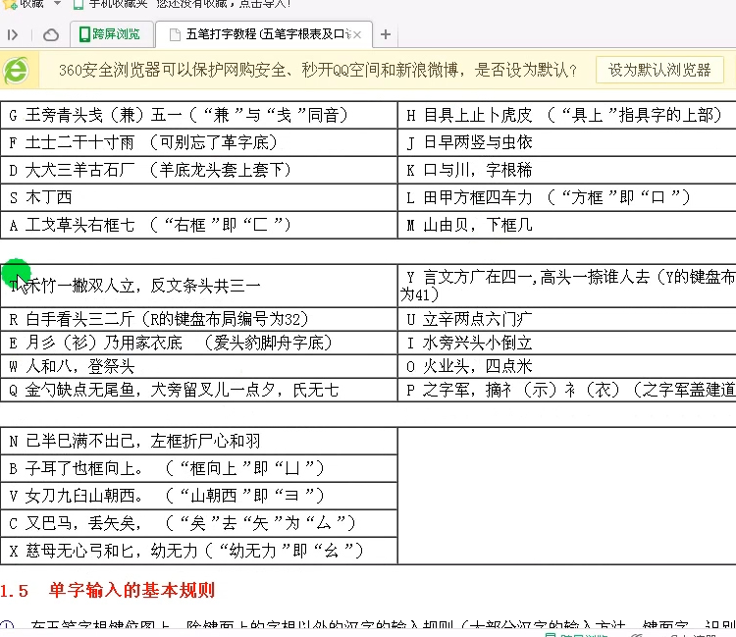Image resolution: width=736 pixels, height=637 pixels.
Task: Click cell H 目具上止卜虎皮
Action: point(567,115)
